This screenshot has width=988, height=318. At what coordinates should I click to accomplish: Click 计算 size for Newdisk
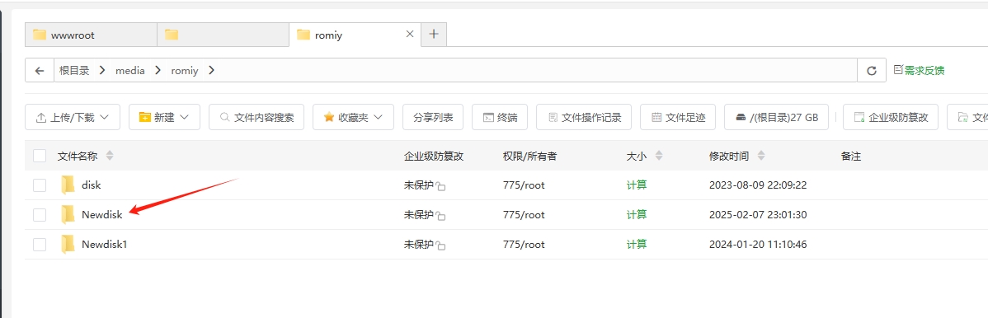click(637, 215)
